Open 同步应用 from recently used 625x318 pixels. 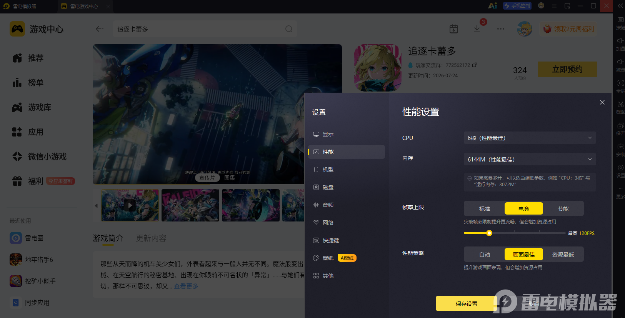30,303
